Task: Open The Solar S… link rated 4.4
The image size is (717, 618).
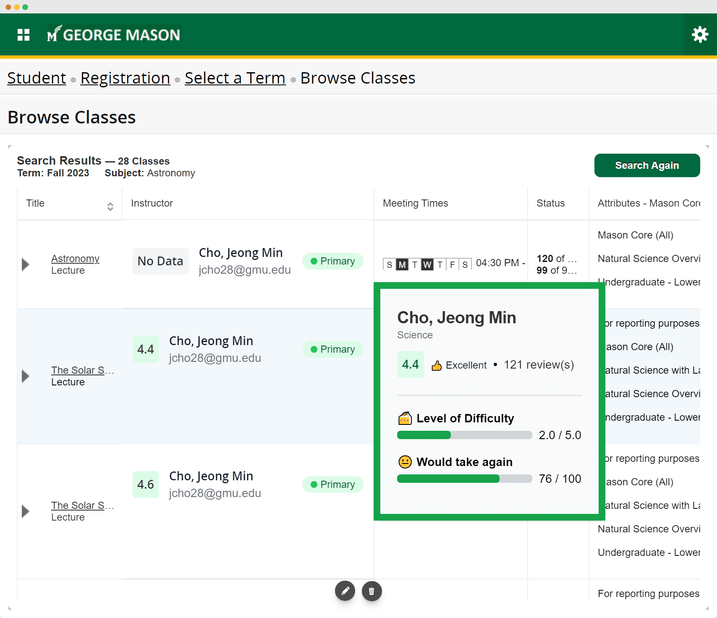Action: [83, 370]
